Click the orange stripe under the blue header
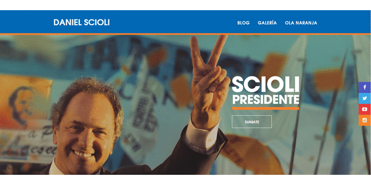 tap(185, 34)
